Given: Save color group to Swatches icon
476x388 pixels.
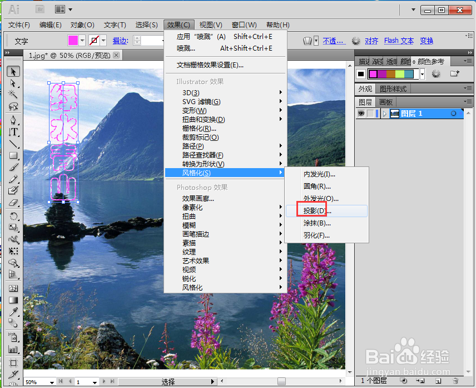Looking at the screenshot, I should [454, 73].
